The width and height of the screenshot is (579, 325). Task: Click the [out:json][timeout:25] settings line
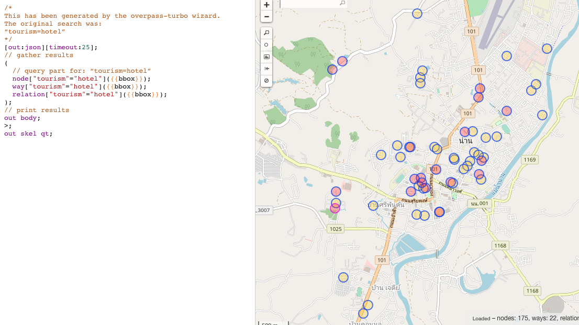[x=51, y=47]
